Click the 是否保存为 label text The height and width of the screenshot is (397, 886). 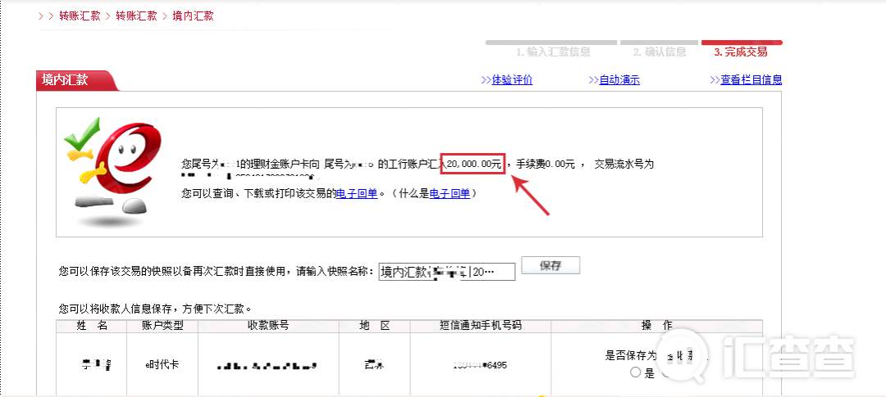(631, 356)
